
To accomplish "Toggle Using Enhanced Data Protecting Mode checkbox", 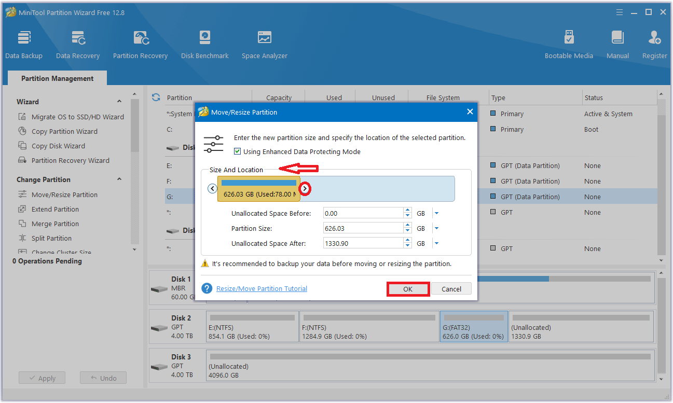I will (238, 151).
